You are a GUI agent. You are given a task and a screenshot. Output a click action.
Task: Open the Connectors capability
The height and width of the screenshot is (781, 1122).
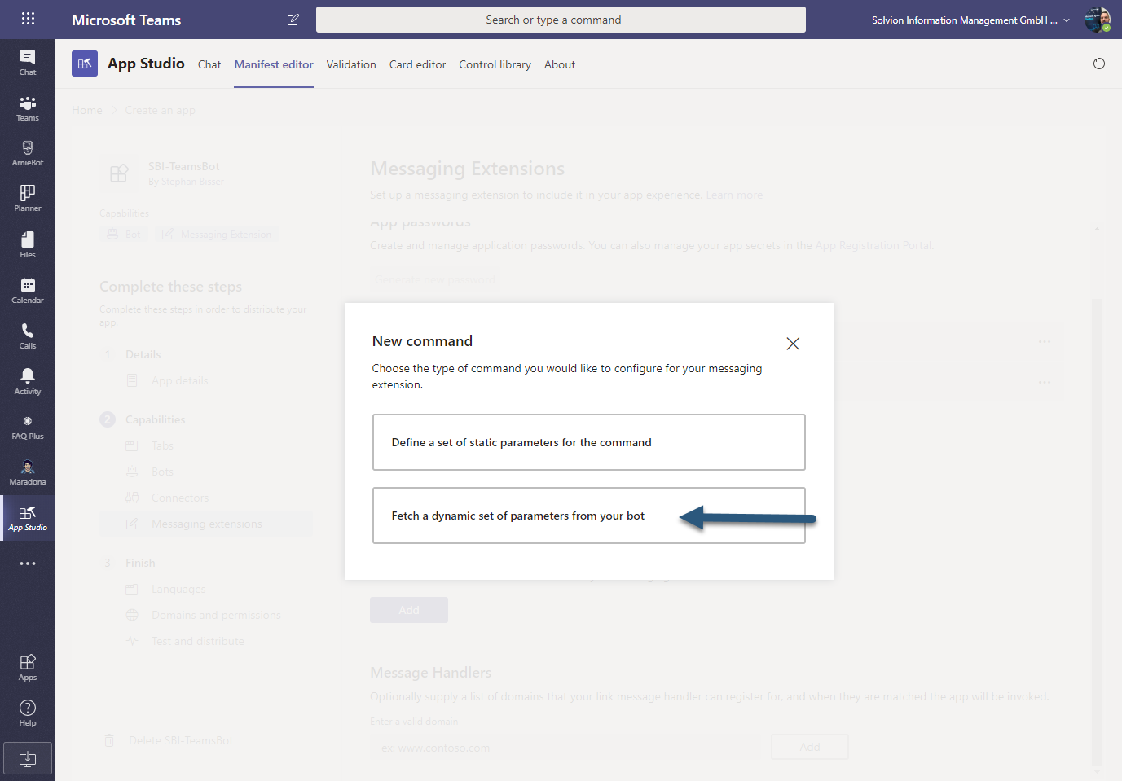(179, 498)
